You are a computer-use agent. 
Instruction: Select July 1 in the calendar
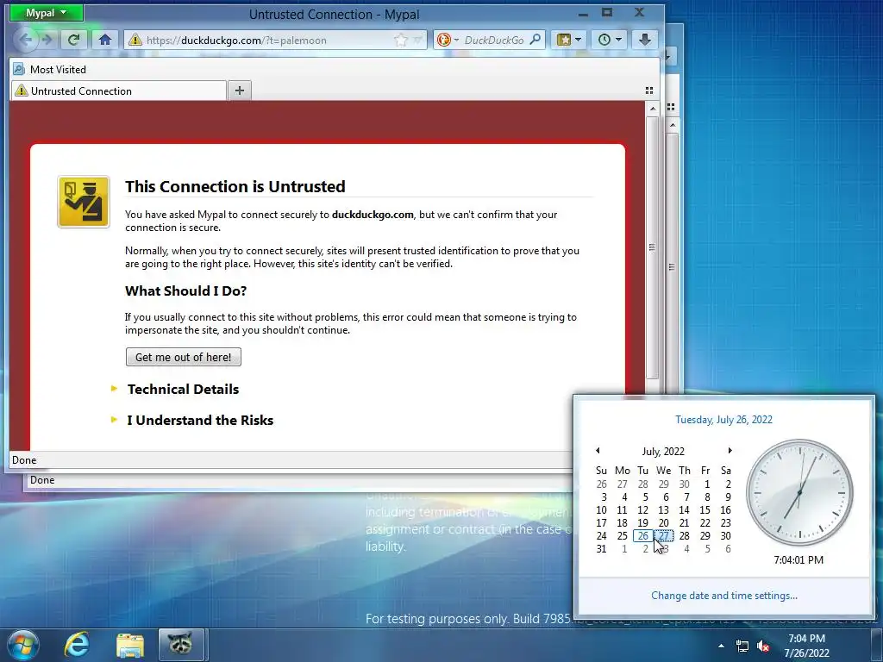[x=705, y=484]
